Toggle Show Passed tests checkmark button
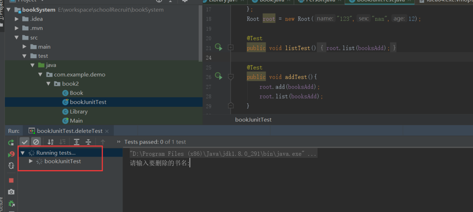This screenshot has height=212, width=473. pos(25,142)
